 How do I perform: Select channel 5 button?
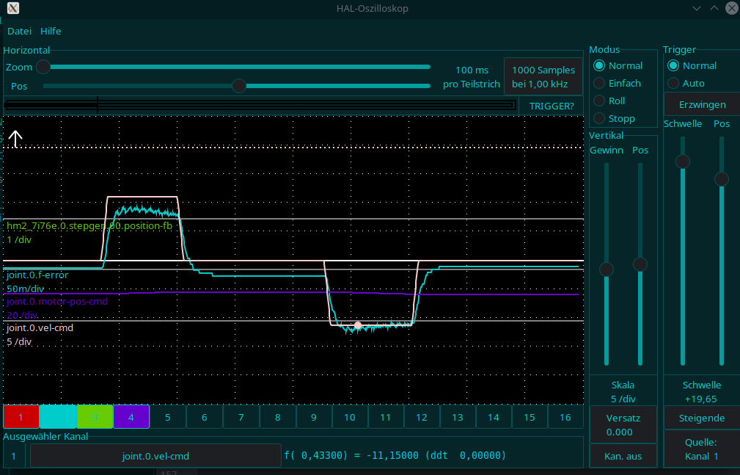click(x=167, y=417)
